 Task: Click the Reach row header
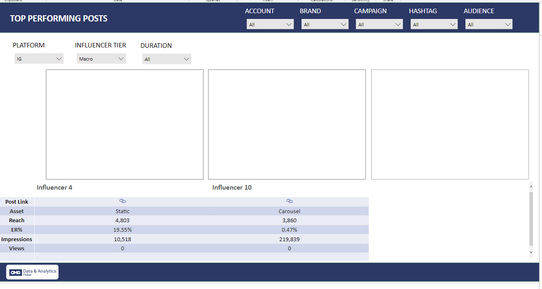17,220
